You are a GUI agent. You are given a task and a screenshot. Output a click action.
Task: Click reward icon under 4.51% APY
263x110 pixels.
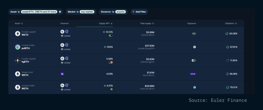point(111,89)
